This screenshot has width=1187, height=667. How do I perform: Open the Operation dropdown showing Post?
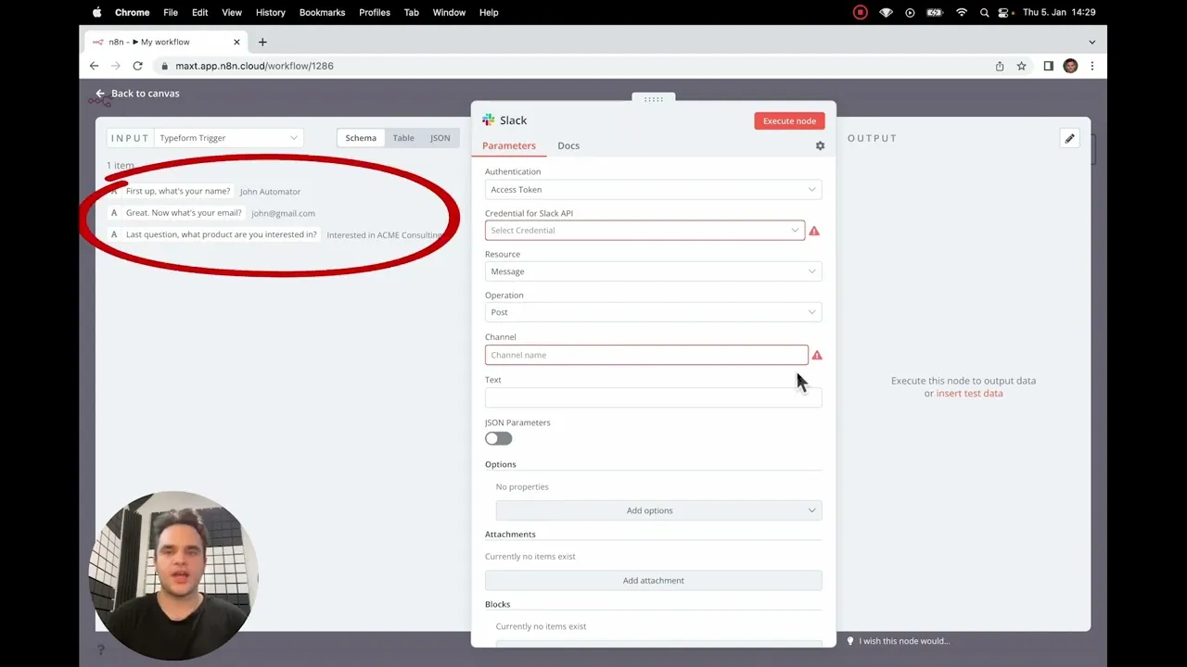653,312
